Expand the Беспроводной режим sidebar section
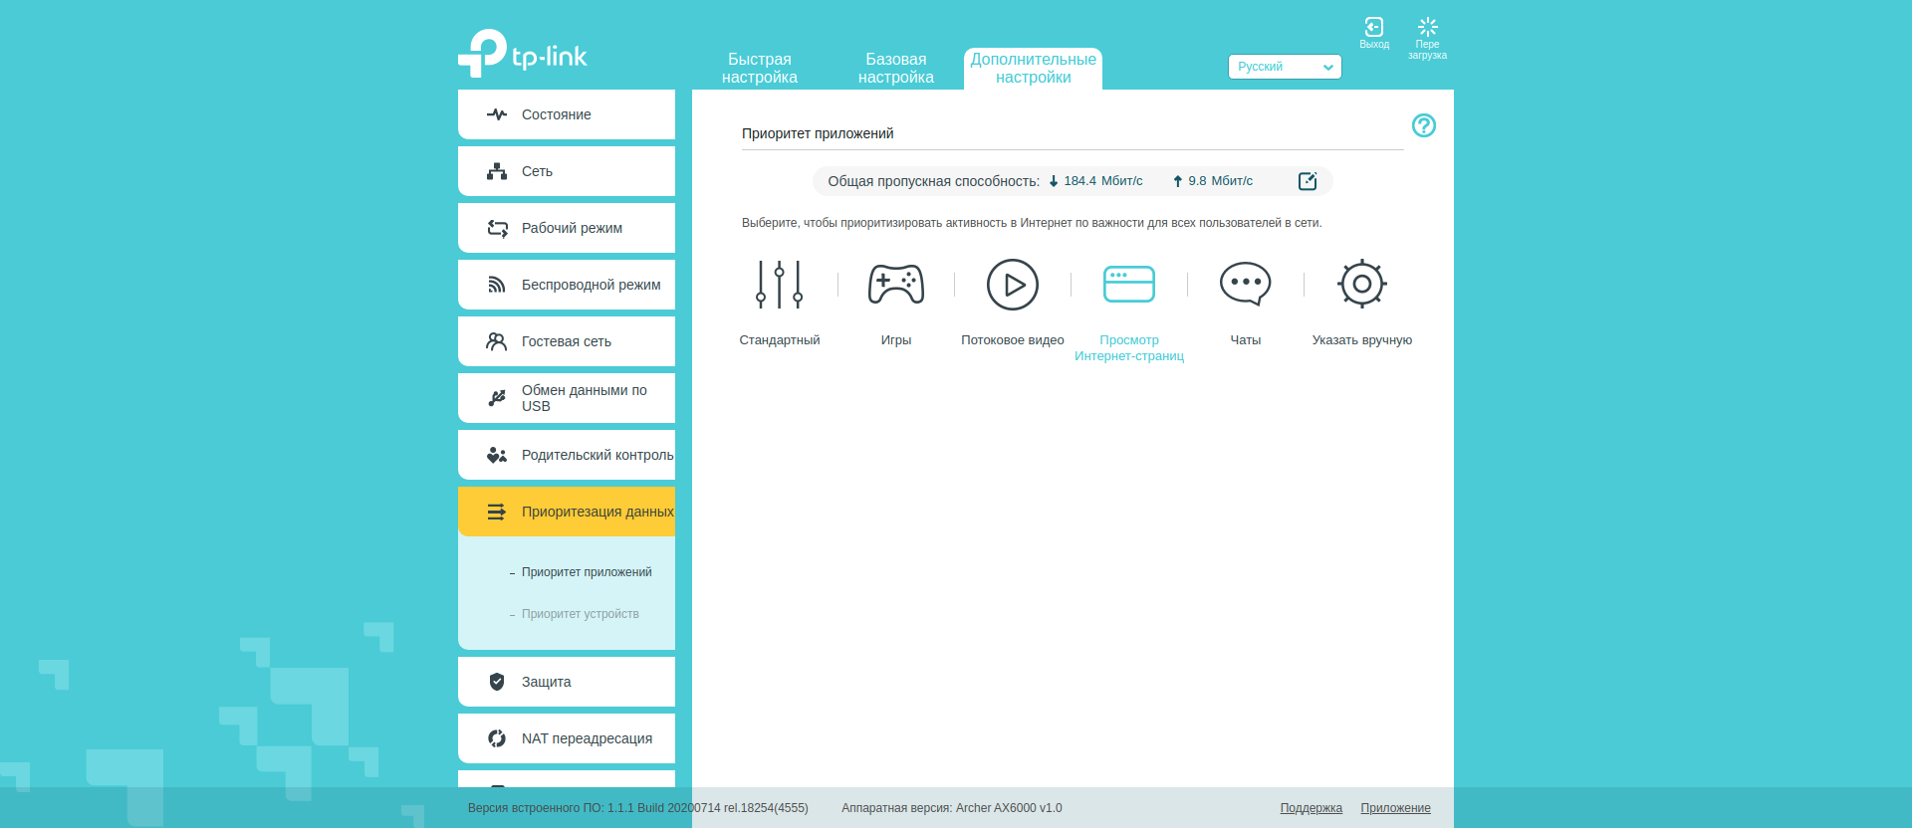The width and height of the screenshot is (1912, 828). point(567,285)
